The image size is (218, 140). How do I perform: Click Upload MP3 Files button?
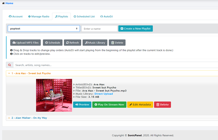[26, 43]
